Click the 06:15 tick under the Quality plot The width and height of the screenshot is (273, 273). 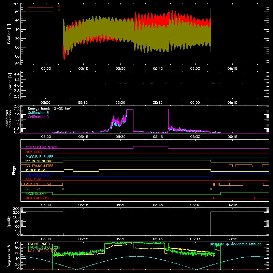click(x=232, y=239)
